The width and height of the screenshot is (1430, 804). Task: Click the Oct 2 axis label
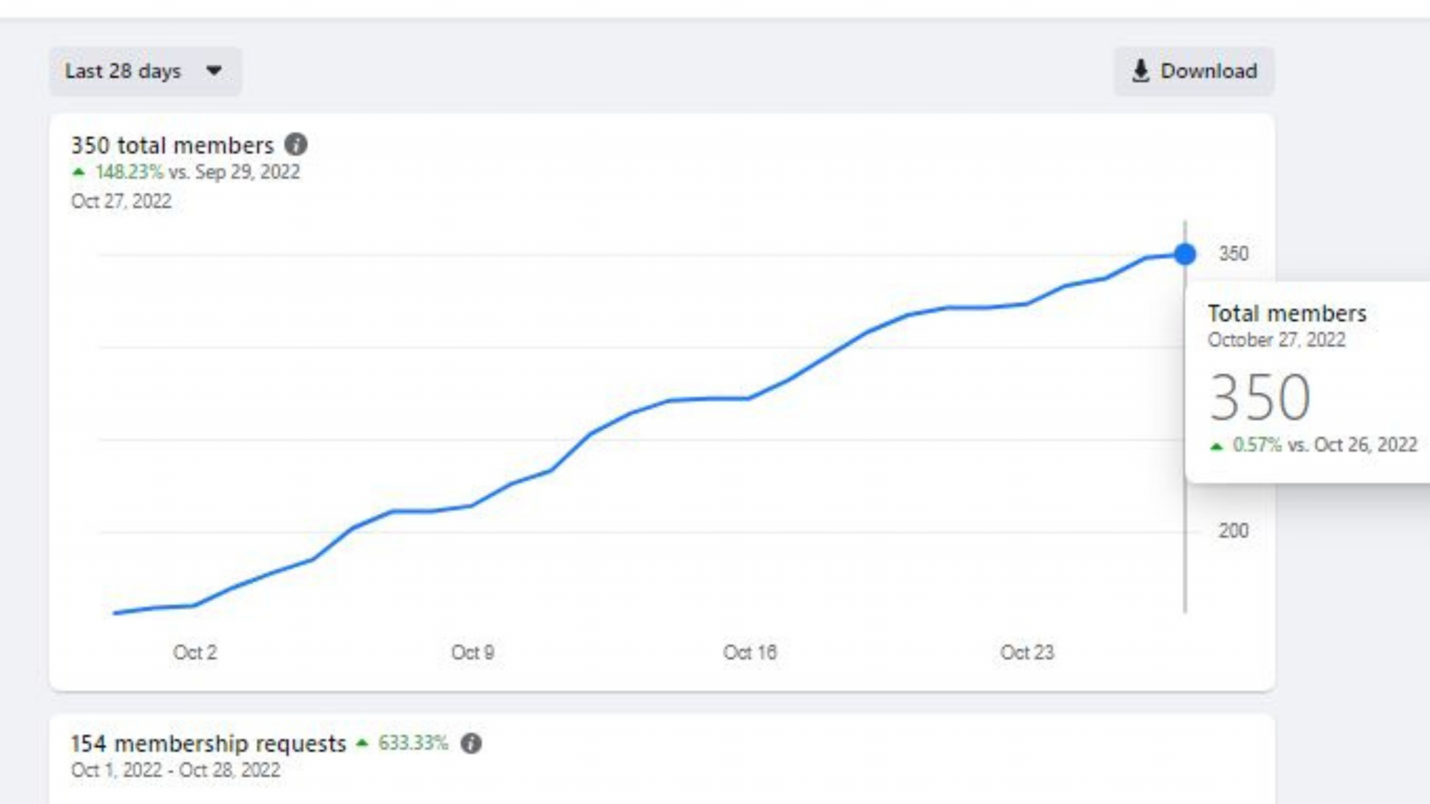point(195,653)
